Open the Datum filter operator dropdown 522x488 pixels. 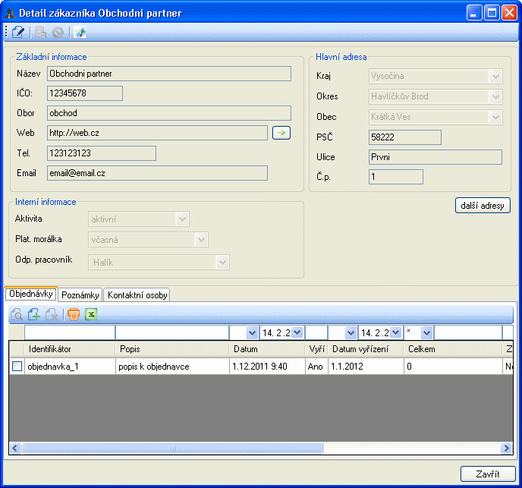click(x=252, y=332)
